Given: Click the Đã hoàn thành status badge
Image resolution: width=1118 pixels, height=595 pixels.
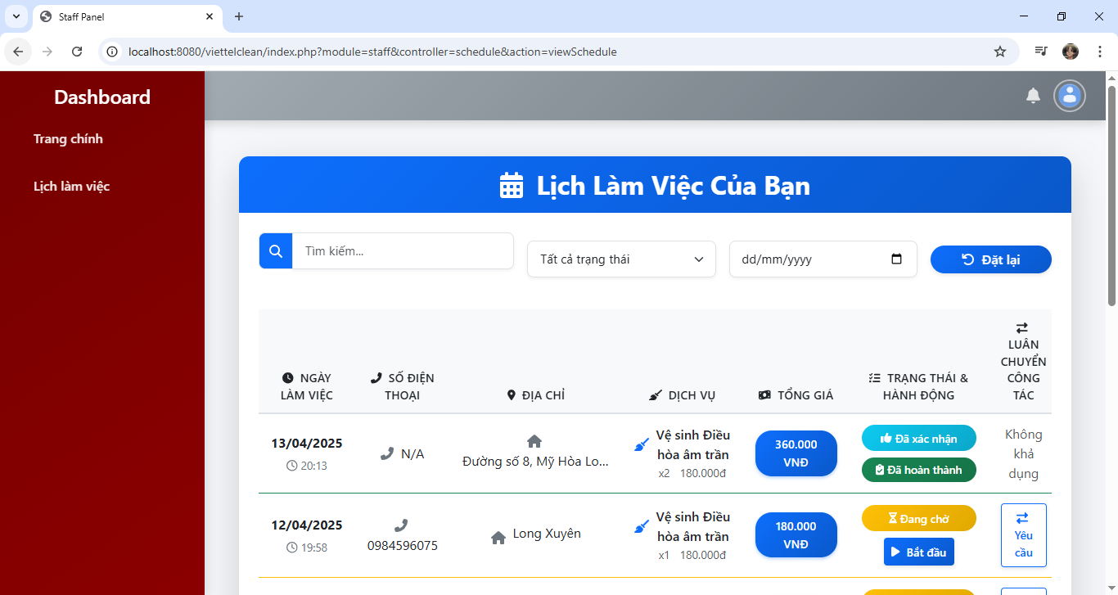Looking at the screenshot, I should click(x=918, y=470).
